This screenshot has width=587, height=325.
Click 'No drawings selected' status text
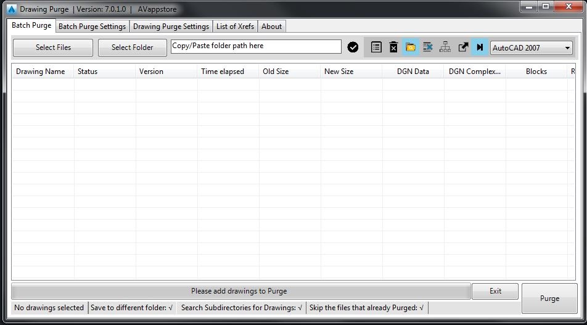coord(49,308)
